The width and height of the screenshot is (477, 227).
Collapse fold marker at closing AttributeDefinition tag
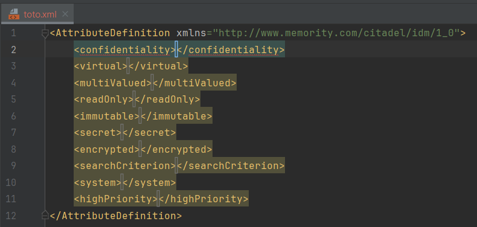pyautogui.click(x=45, y=216)
